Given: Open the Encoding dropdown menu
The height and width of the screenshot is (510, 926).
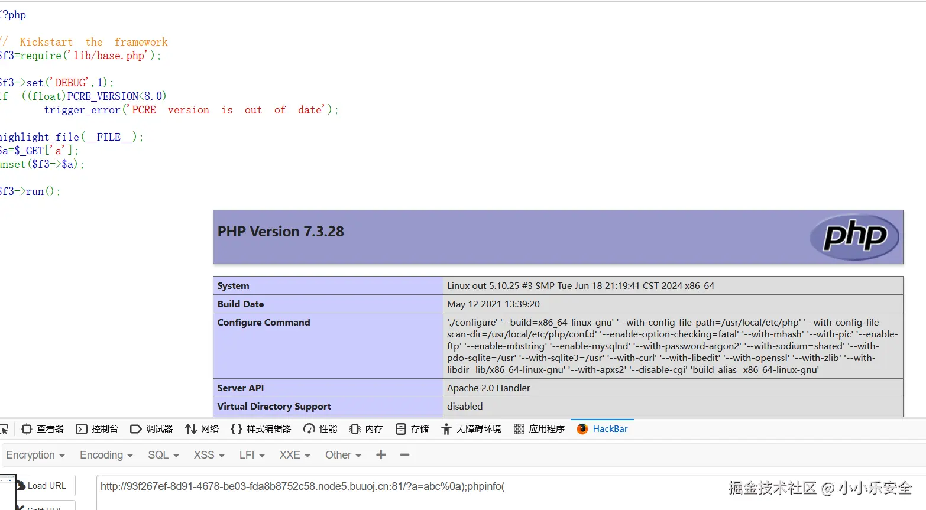Looking at the screenshot, I should [x=106, y=455].
